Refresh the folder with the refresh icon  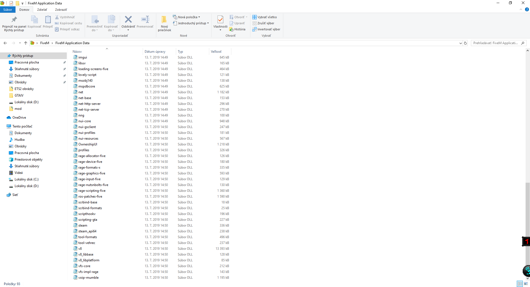pyautogui.click(x=466, y=43)
